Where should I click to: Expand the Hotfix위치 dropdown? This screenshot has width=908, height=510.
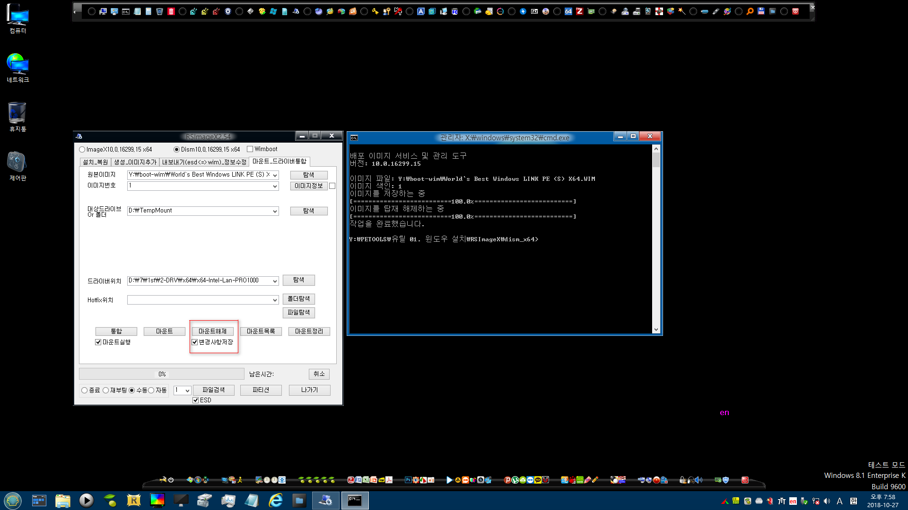tap(275, 300)
